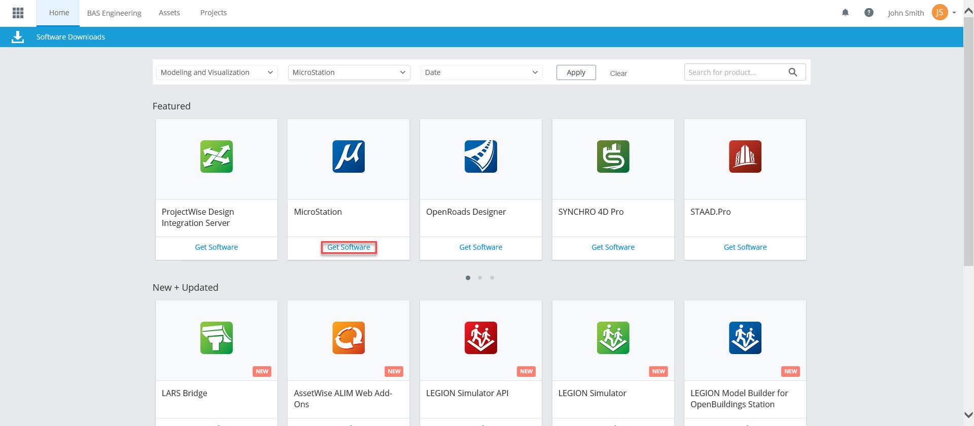The width and height of the screenshot is (974, 426).
Task: Click the search magnifier icon
Action: [793, 72]
